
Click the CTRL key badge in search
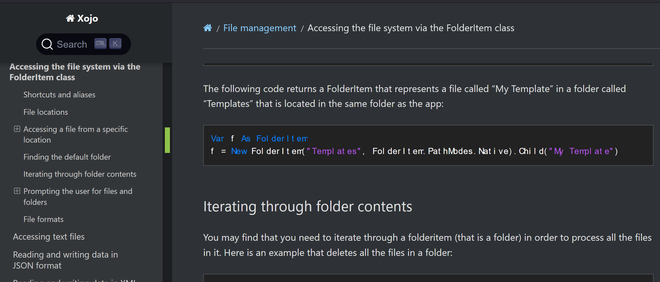(x=100, y=43)
